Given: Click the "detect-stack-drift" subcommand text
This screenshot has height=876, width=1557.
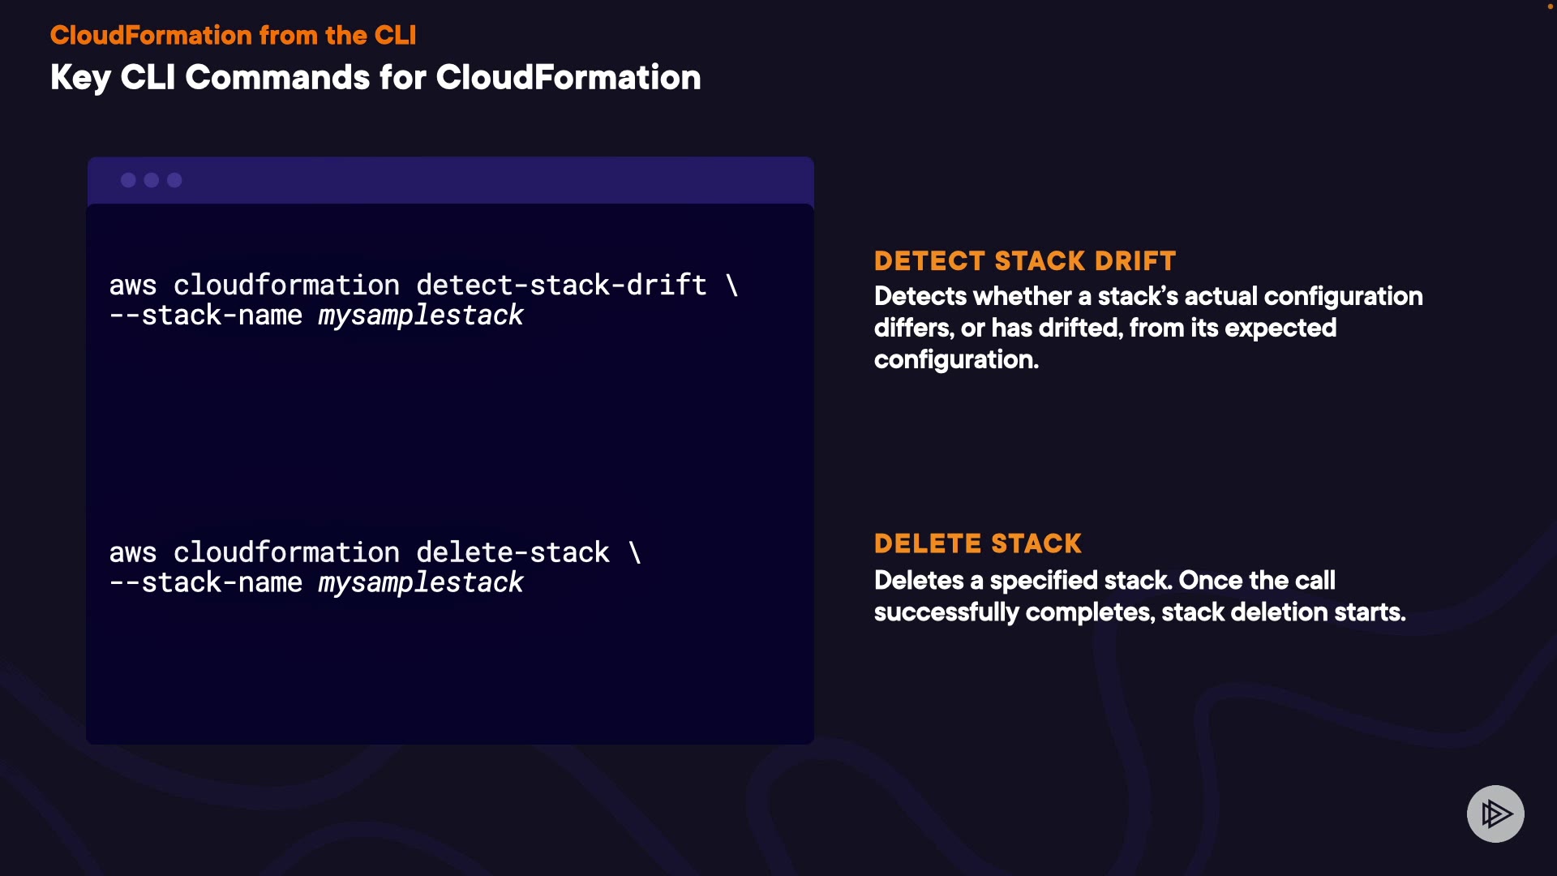Looking at the screenshot, I should [x=561, y=285].
